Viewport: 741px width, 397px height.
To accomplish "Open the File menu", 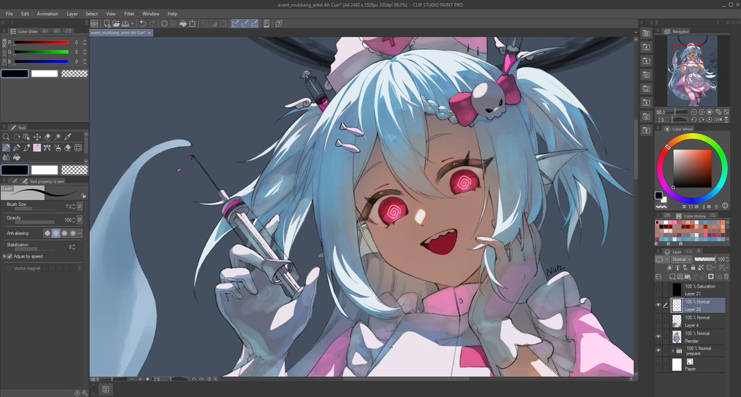I will tap(9, 14).
